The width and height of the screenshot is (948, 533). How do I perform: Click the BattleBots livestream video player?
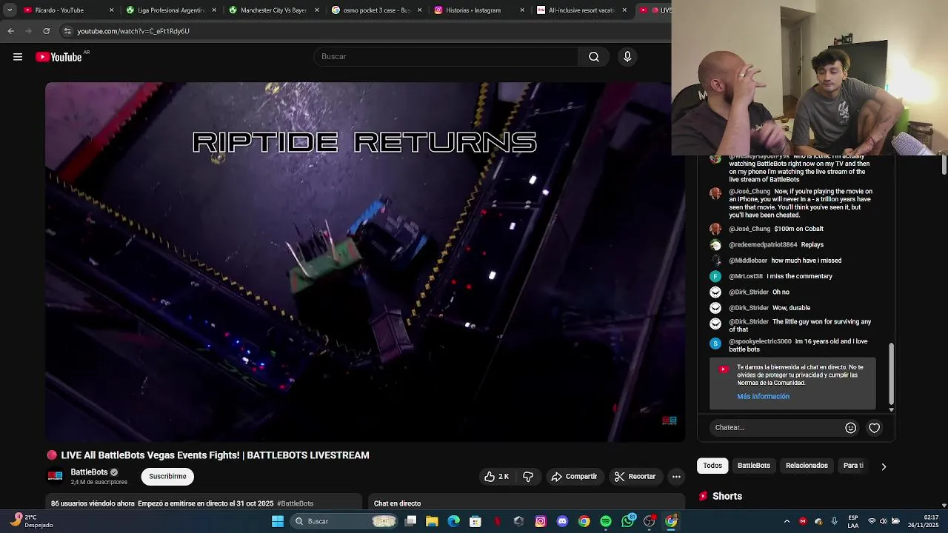[365, 261]
